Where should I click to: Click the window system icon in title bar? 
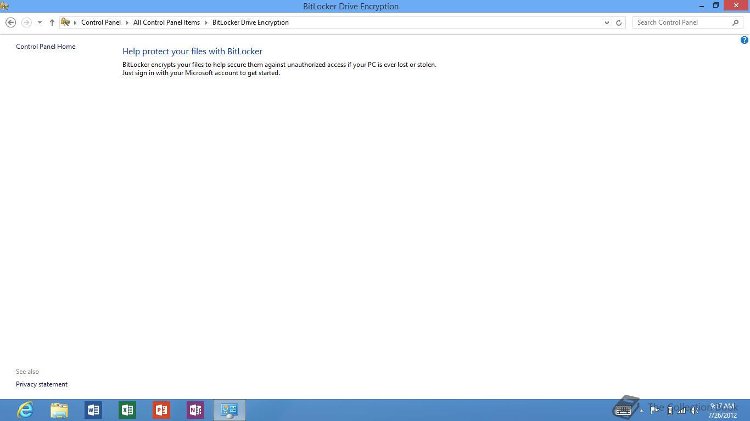4,6
